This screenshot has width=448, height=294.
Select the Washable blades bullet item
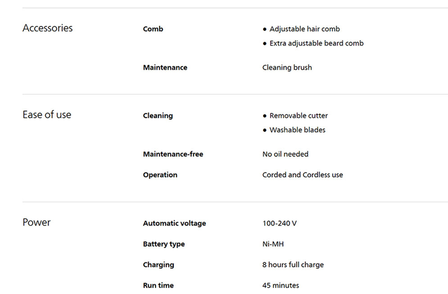[x=297, y=130]
